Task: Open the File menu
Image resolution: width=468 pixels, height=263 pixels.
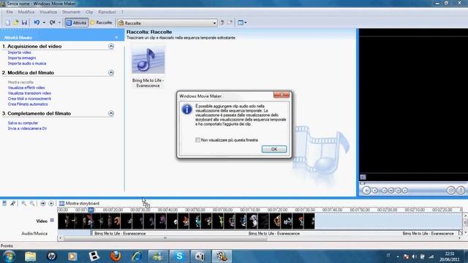Action: pos(10,12)
